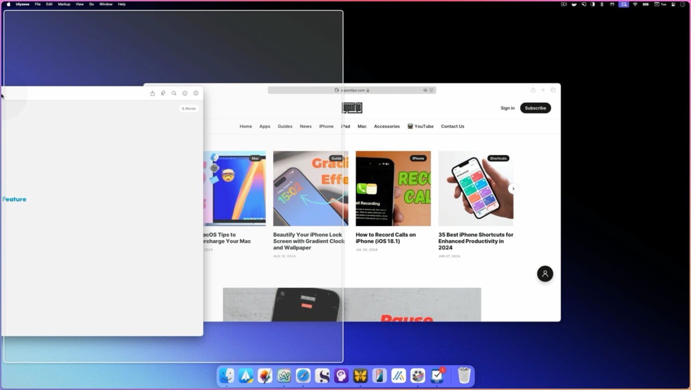Image resolution: width=691 pixels, height=390 pixels.
Task: Open a new tab with Safari's plus icon
Action: pos(543,90)
